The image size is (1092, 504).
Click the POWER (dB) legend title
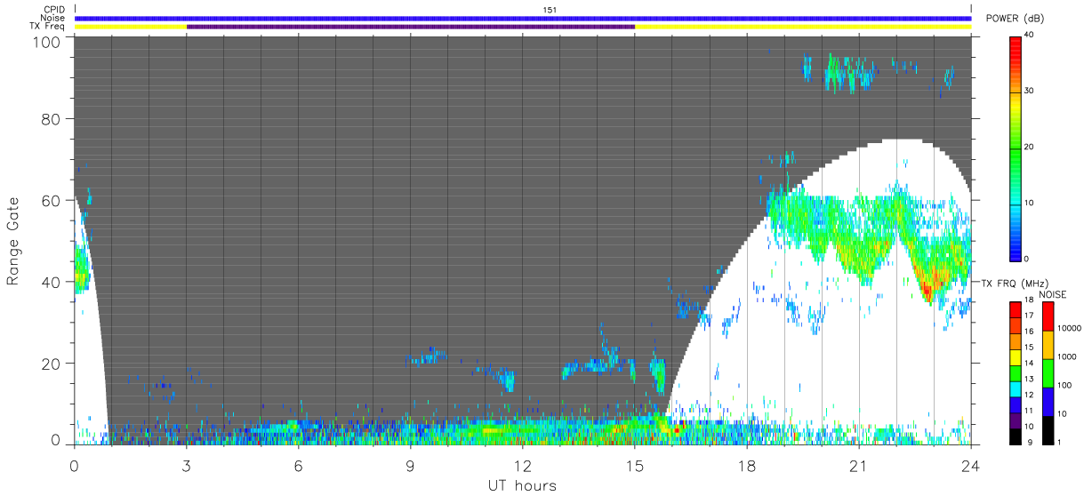1015,19
